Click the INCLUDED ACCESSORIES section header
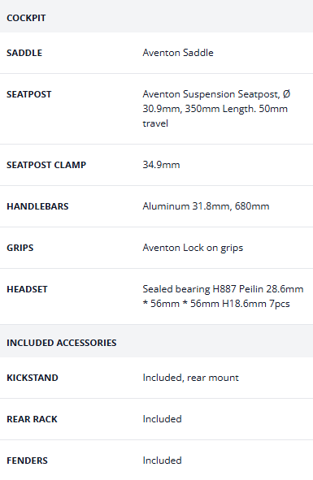Viewport: 313px width, 480px height. coord(62,343)
